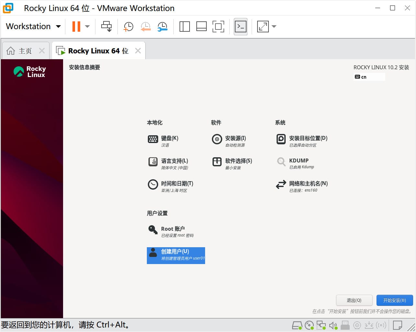Click the hard disk device status icon
The height and width of the screenshot is (332, 416).
tap(297, 325)
